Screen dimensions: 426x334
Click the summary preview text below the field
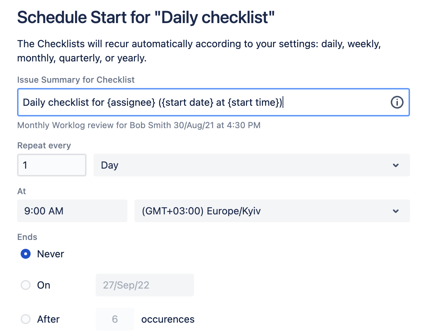click(138, 125)
